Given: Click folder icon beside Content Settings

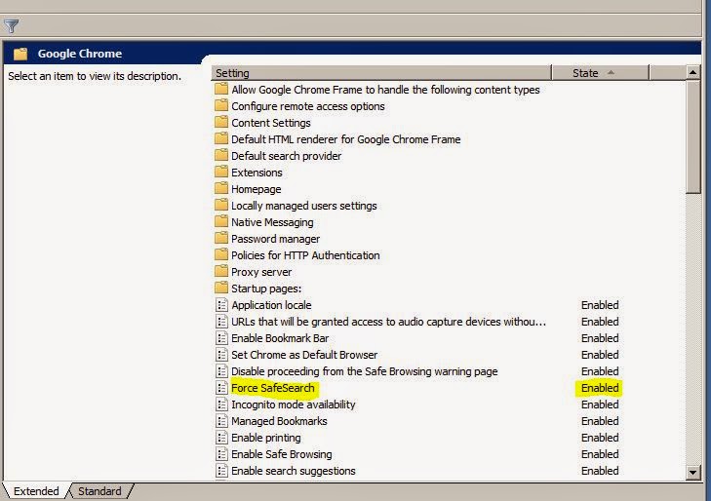Looking at the screenshot, I should 221,122.
